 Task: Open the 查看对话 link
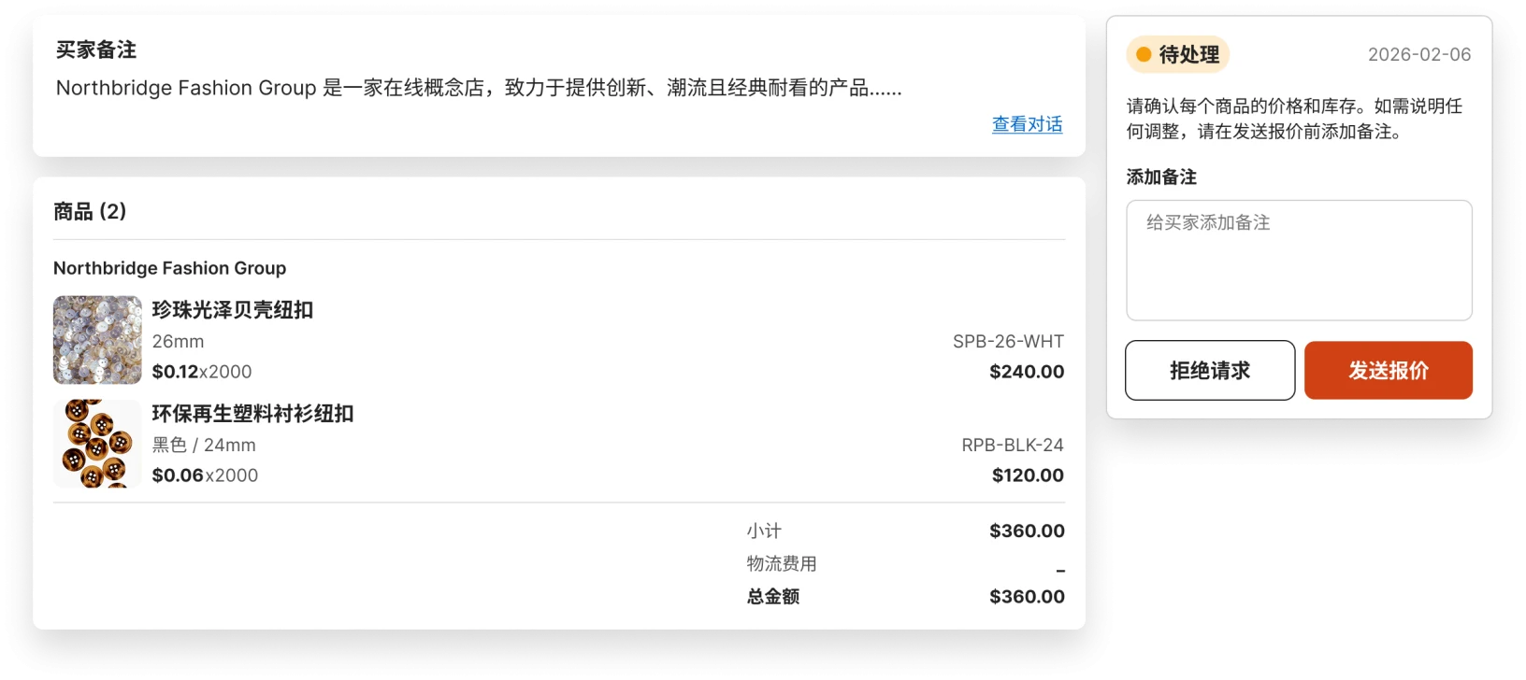click(1027, 124)
